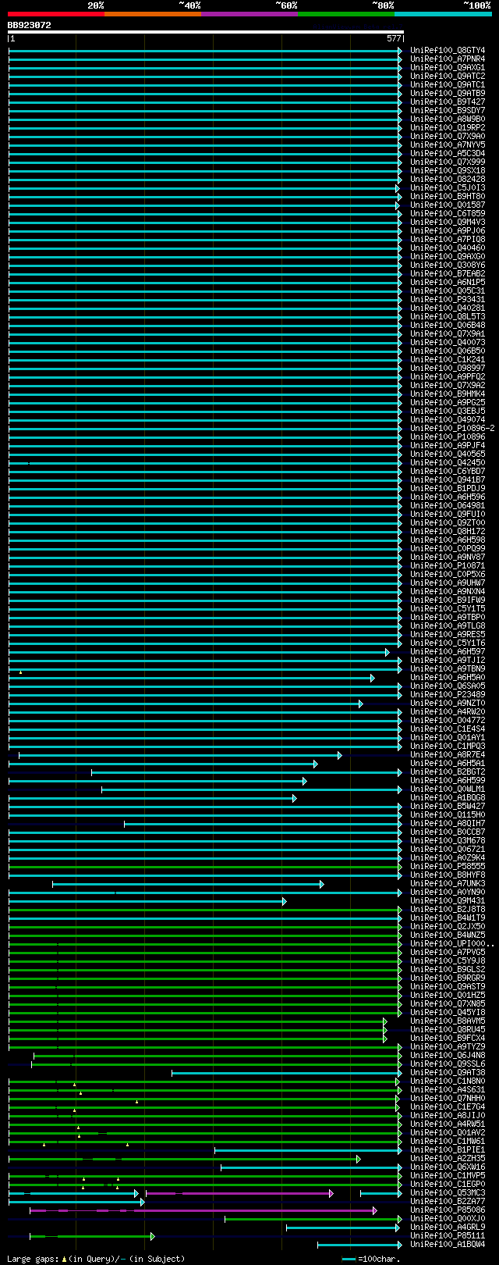Viewport: 499px width, 1265px height.
Task: Click the magenta segment in the Q53MC3 row
Action: click(x=239, y=1193)
